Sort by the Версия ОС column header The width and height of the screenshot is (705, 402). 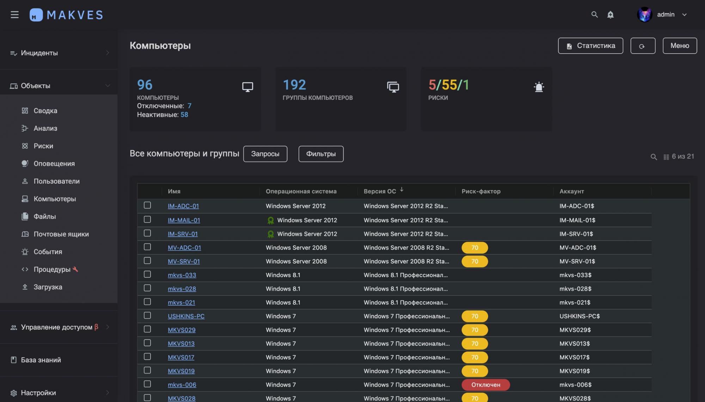380,191
